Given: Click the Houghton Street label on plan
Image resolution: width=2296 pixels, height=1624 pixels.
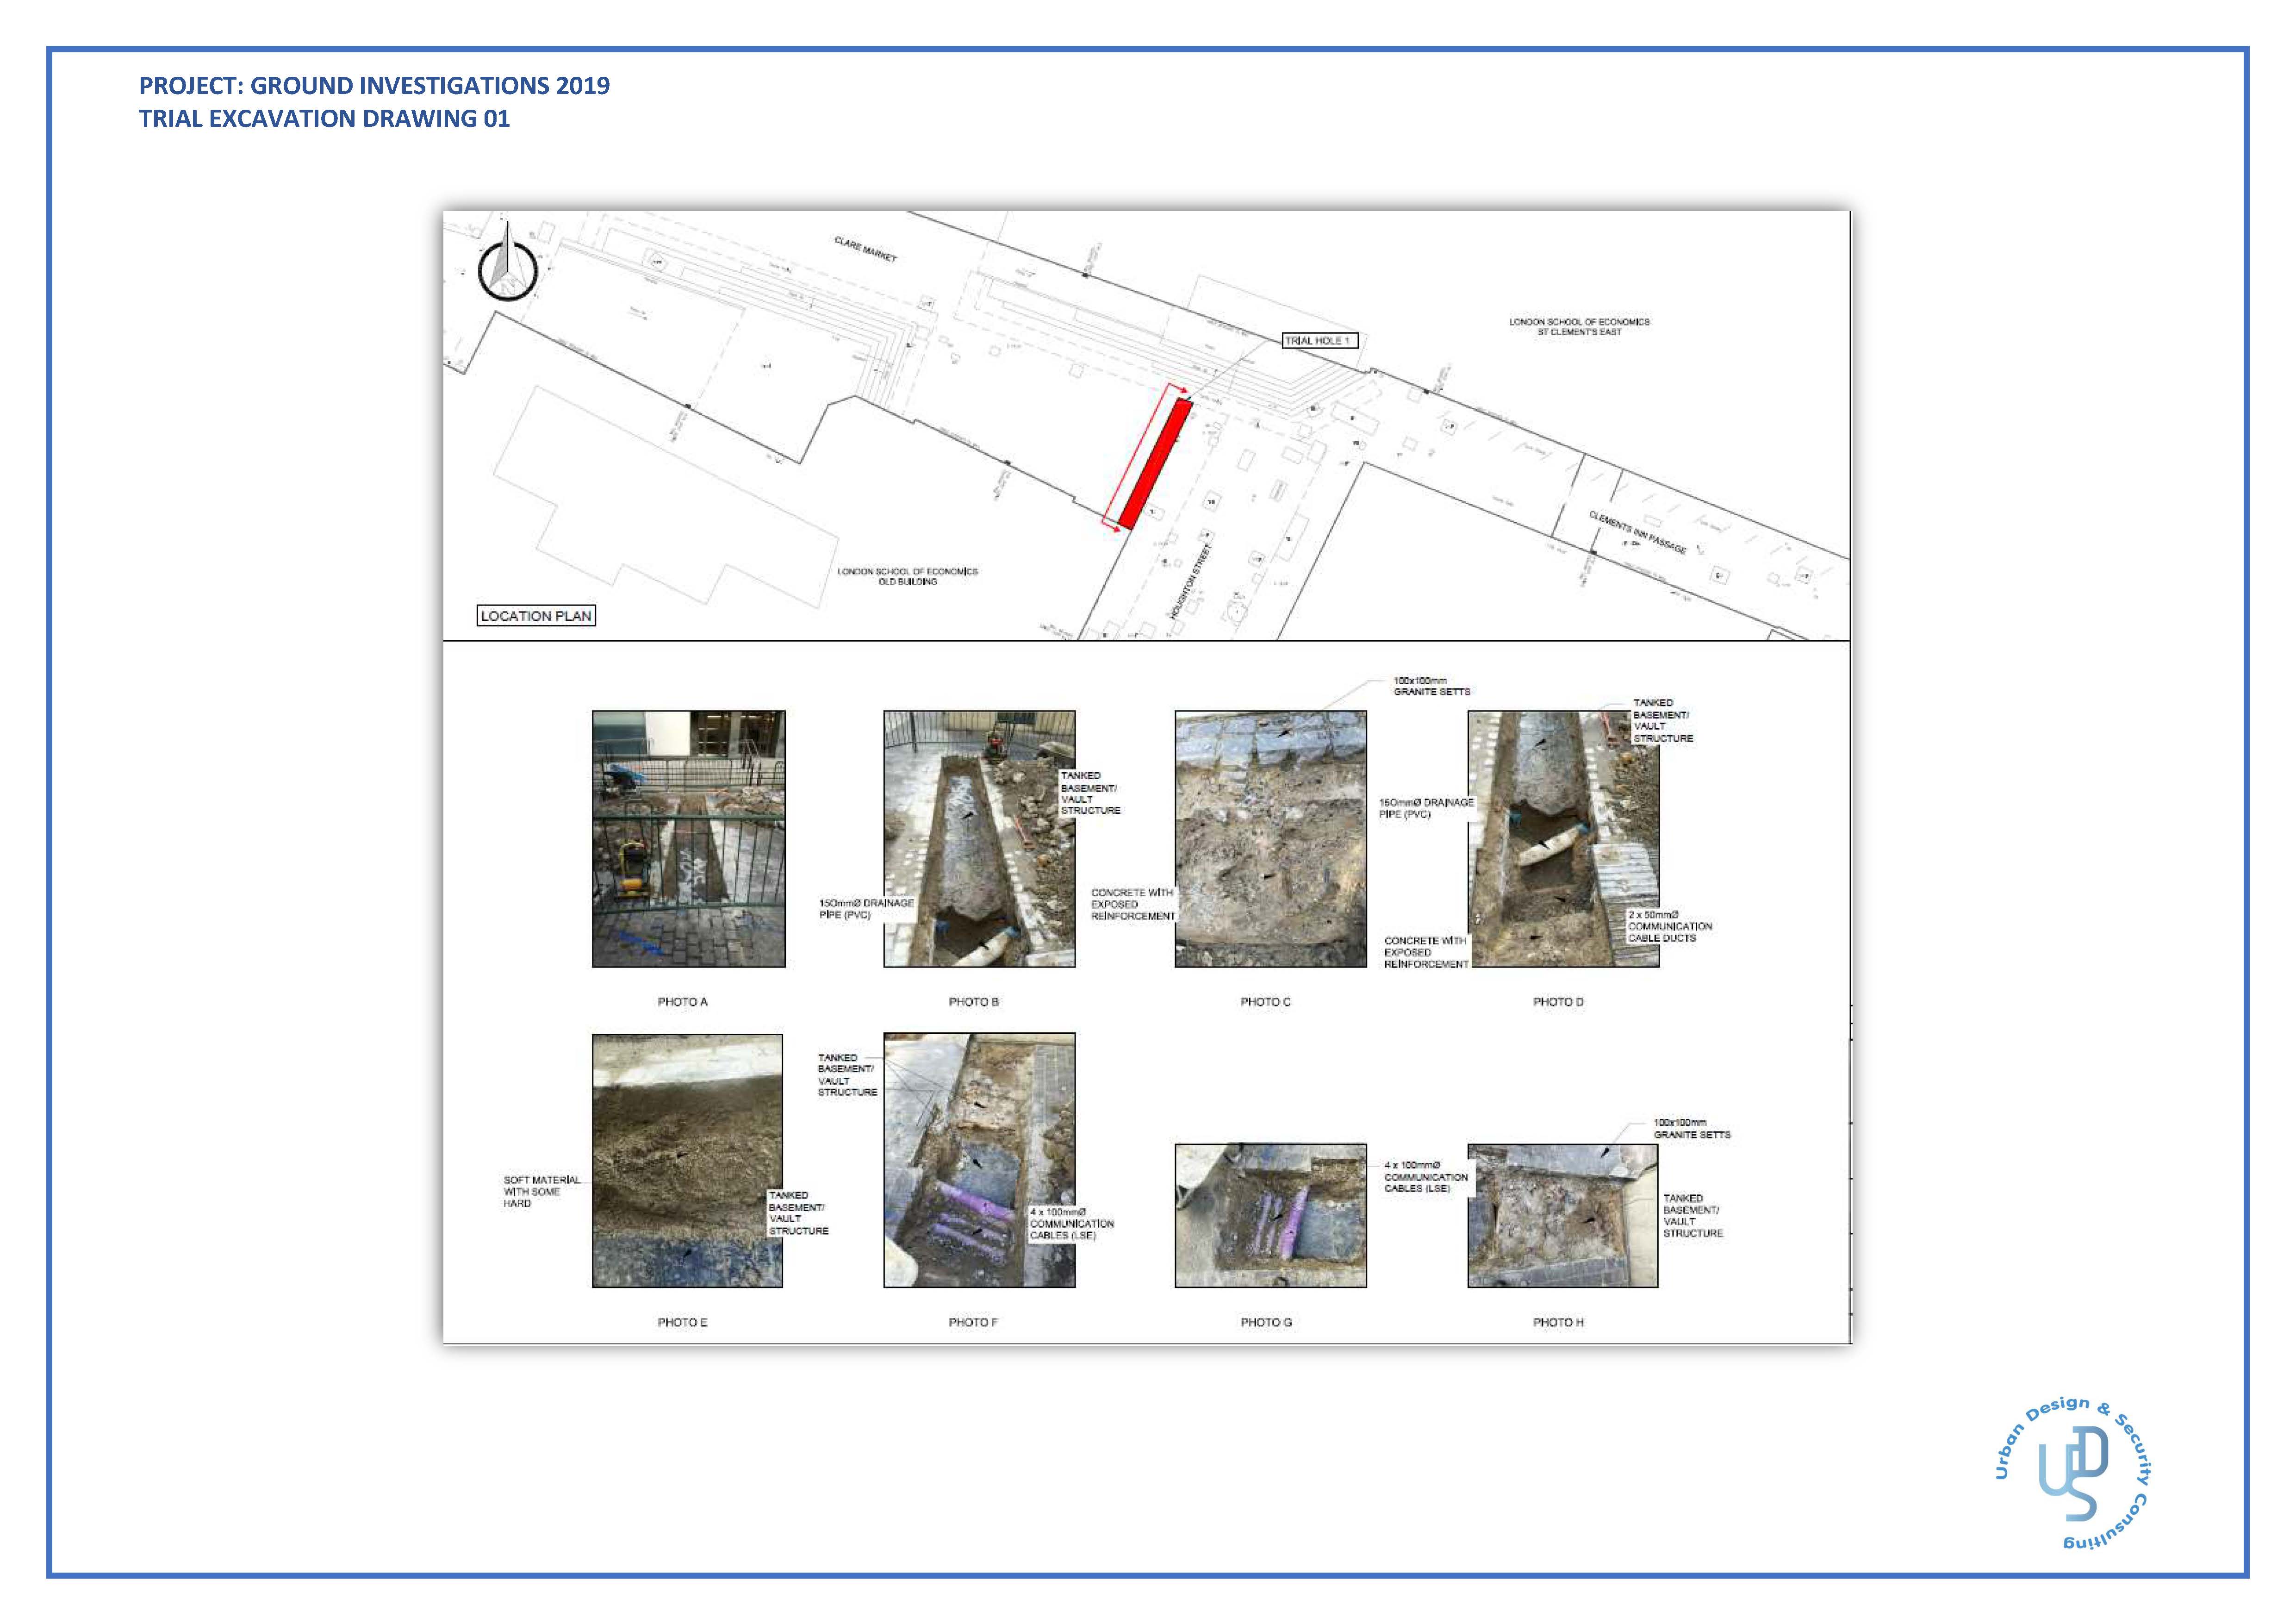Looking at the screenshot, I should pyautogui.click(x=1190, y=582).
